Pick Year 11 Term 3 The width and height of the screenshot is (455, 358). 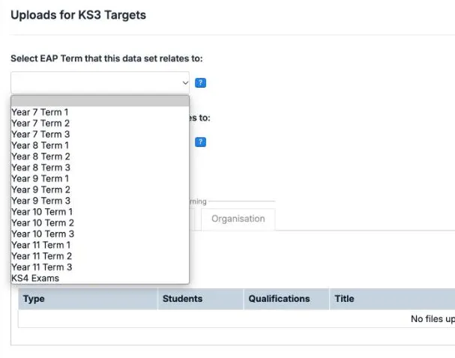coord(100,267)
